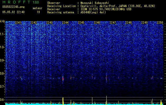Click time marker 2246
The width and height of the screenshot is (166, 105).
point(97,23)
